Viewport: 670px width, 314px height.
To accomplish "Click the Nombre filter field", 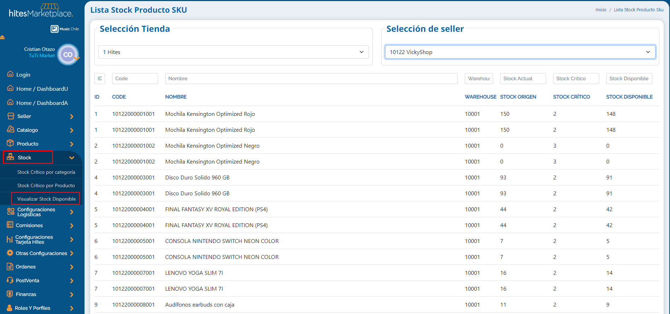I will click(311, 78).
